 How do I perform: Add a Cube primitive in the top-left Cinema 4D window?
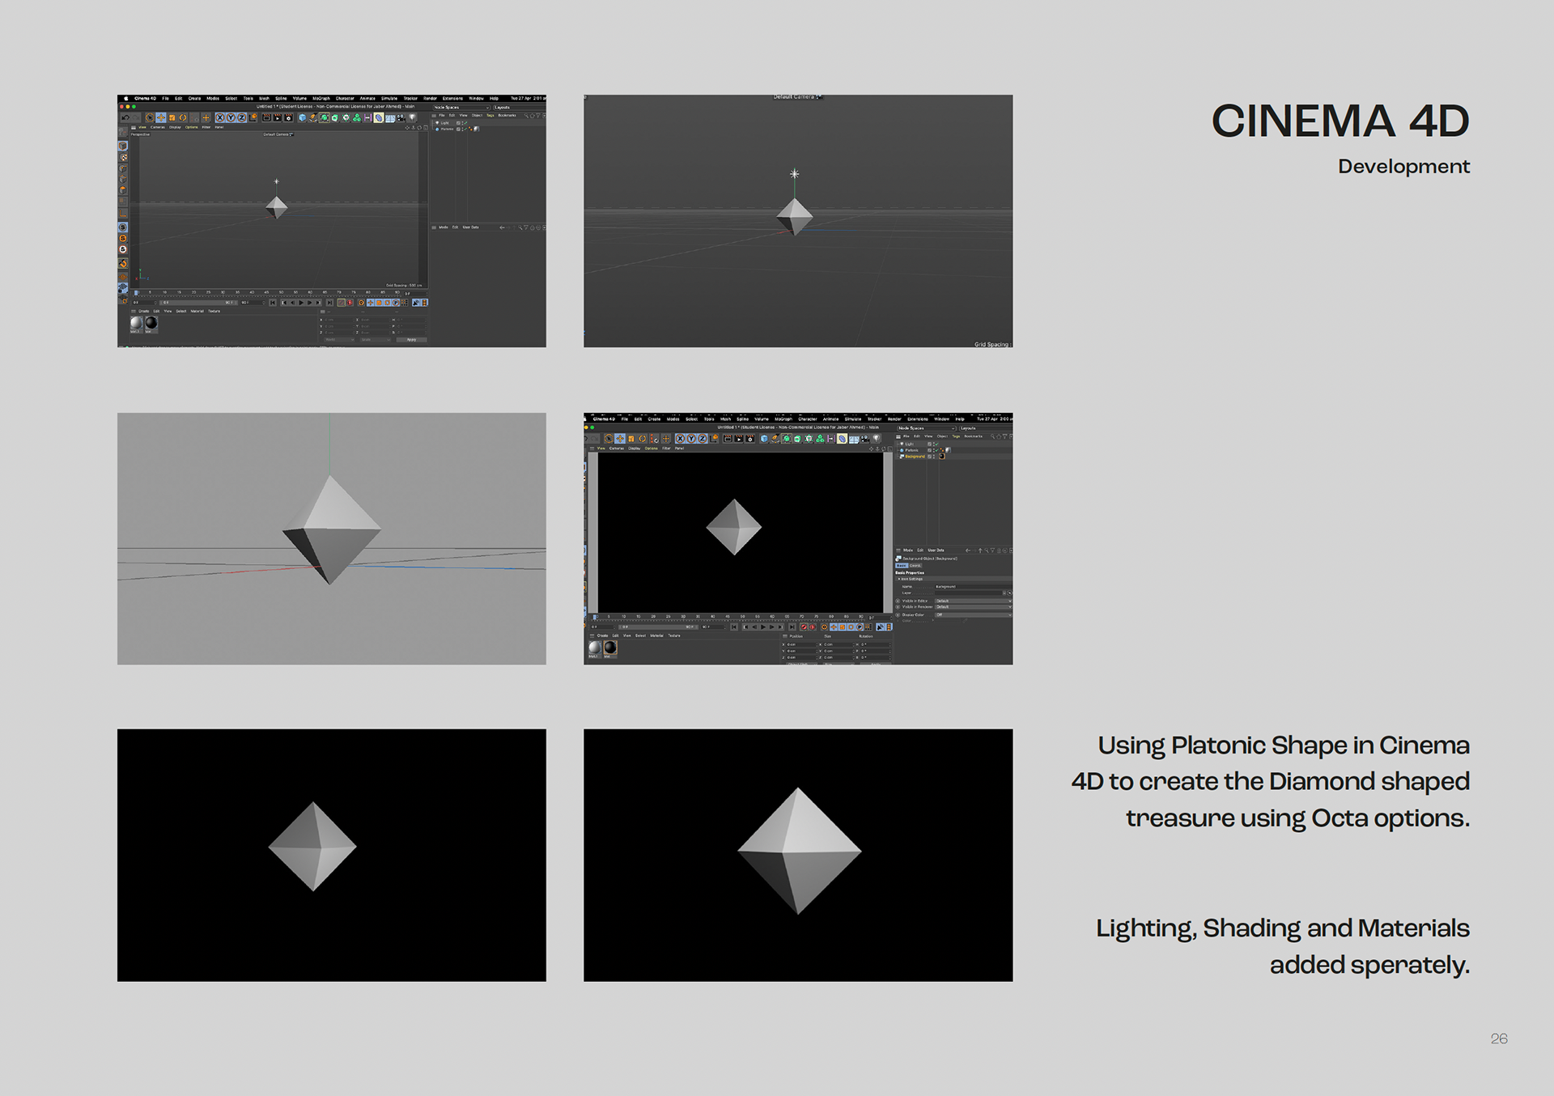(302, 117)
